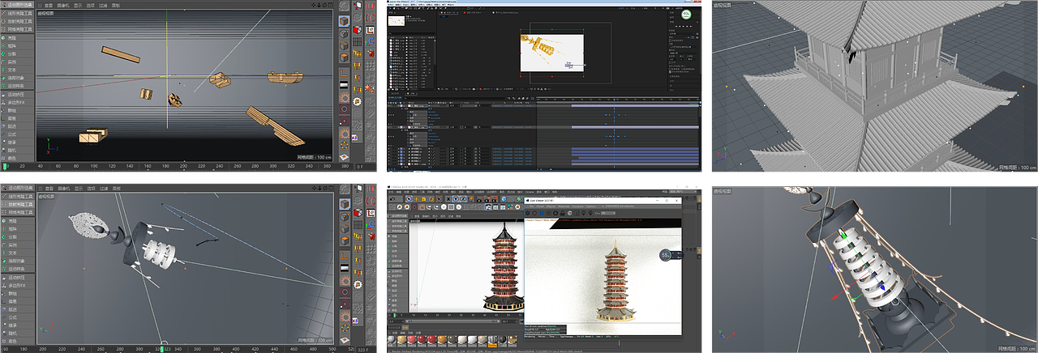Click the grid icon in lantern-parts window palette

pos(357,223)
